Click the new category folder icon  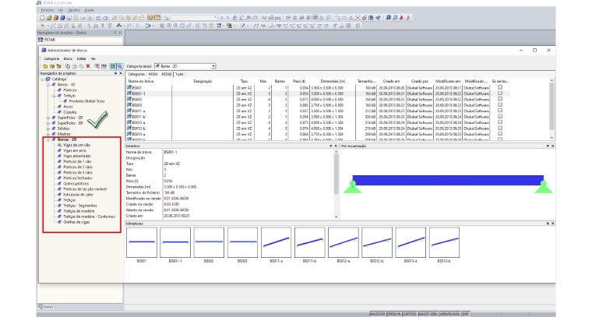pyautogui.click(x=45, y=66)
